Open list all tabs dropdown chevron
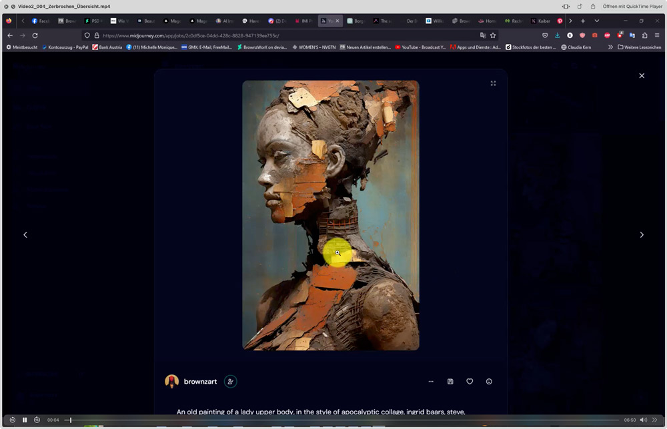The width and height of the screenshot is (667, 429). [x=597, y=21]
